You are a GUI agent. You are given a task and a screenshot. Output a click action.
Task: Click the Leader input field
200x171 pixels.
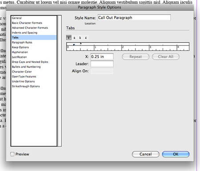(x=102, y=64)
